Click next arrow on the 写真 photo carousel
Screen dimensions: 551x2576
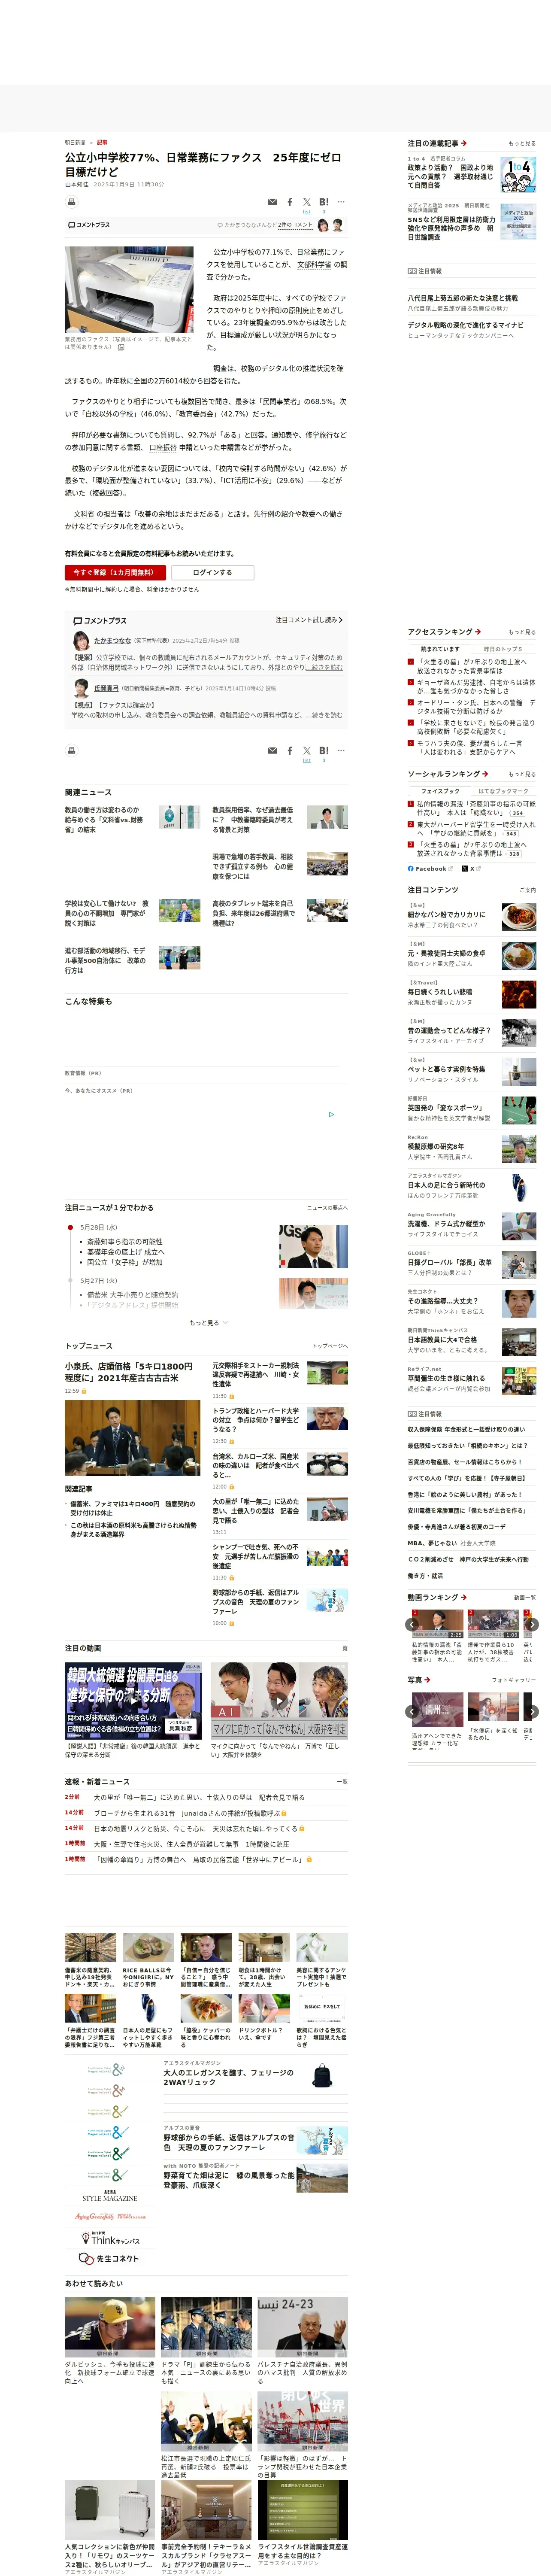532,1712
